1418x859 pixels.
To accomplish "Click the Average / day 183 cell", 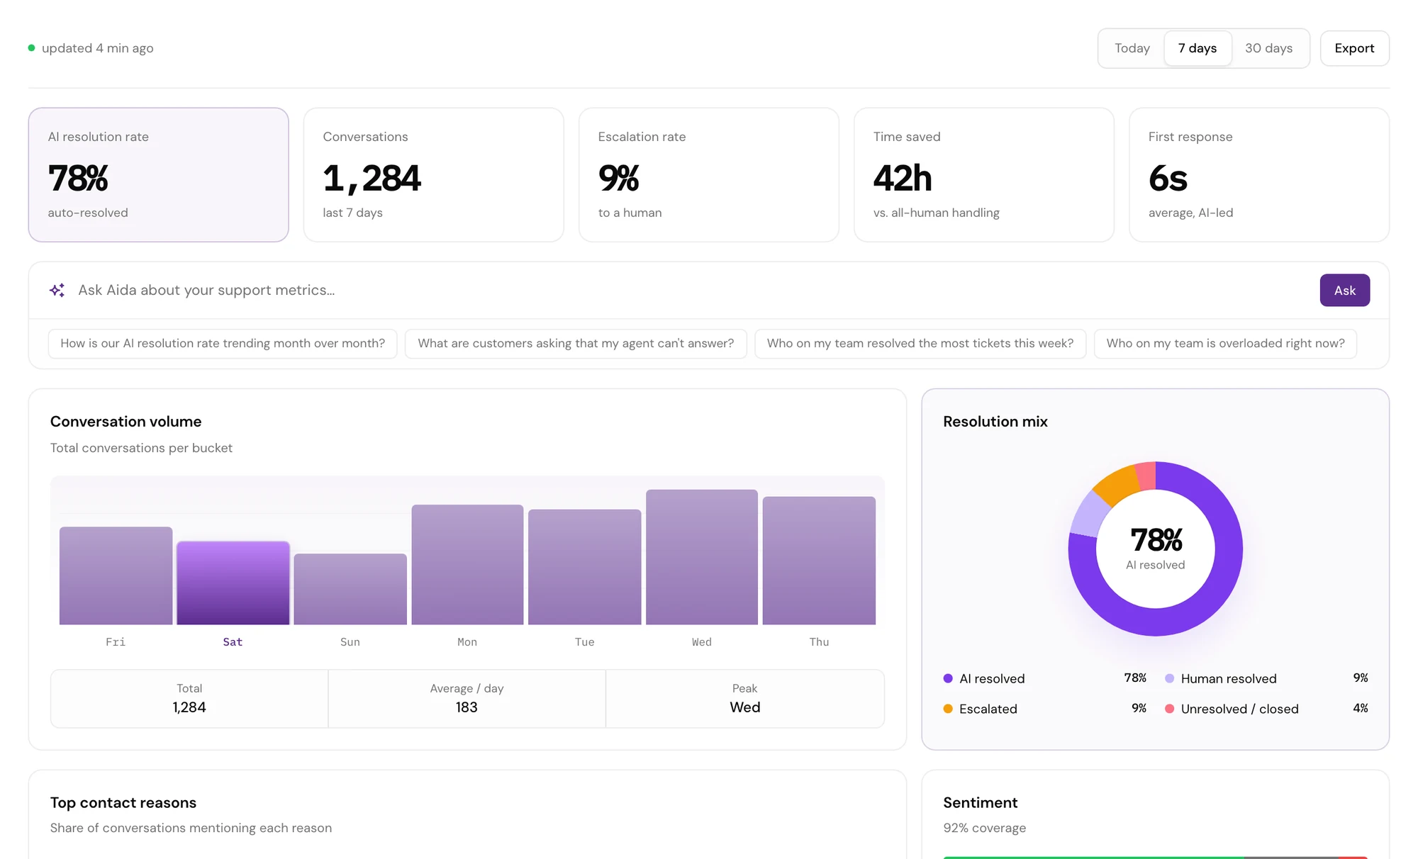I will (467, 699).
